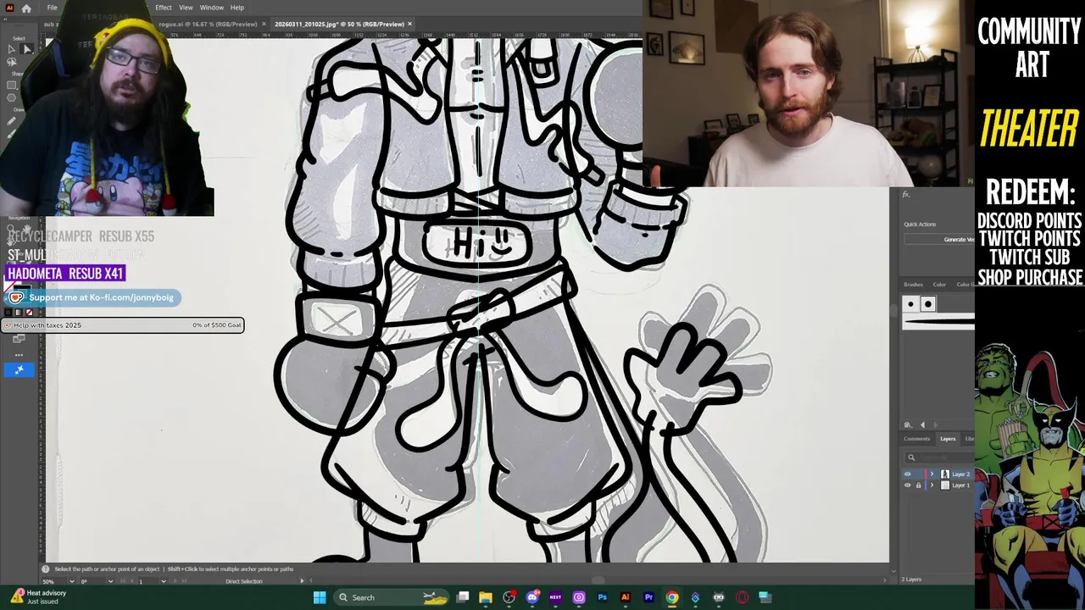Select the tapered black brush stroke

(x=939, y=321)
